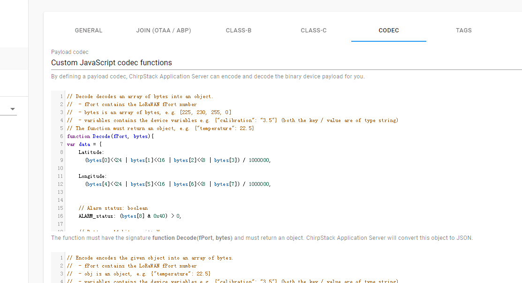This screenshot has width=522, height=283.
Task: Switch to JOIN (OTAA / ABP) tab
Action: 164,31
